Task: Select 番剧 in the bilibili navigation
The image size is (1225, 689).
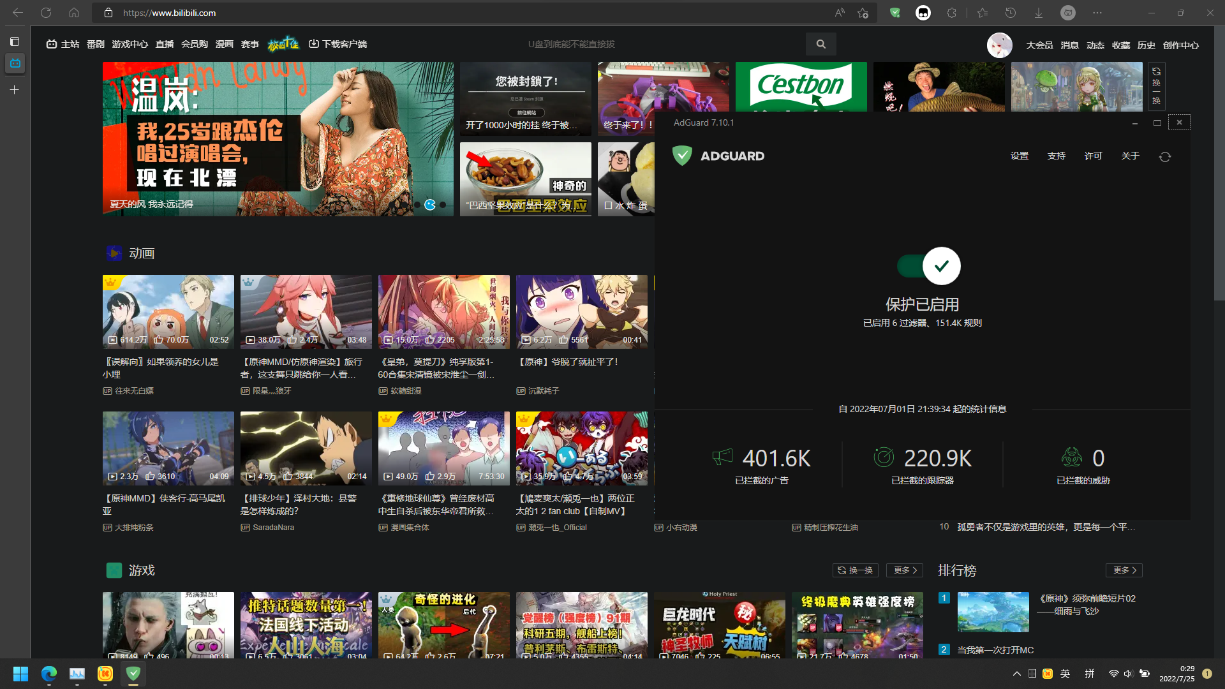Action: [x=94, y=43]
